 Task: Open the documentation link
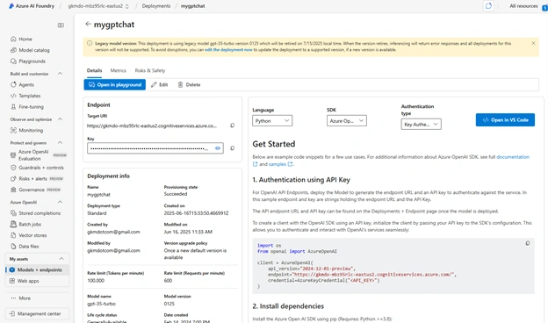click(x=513, y=157)
